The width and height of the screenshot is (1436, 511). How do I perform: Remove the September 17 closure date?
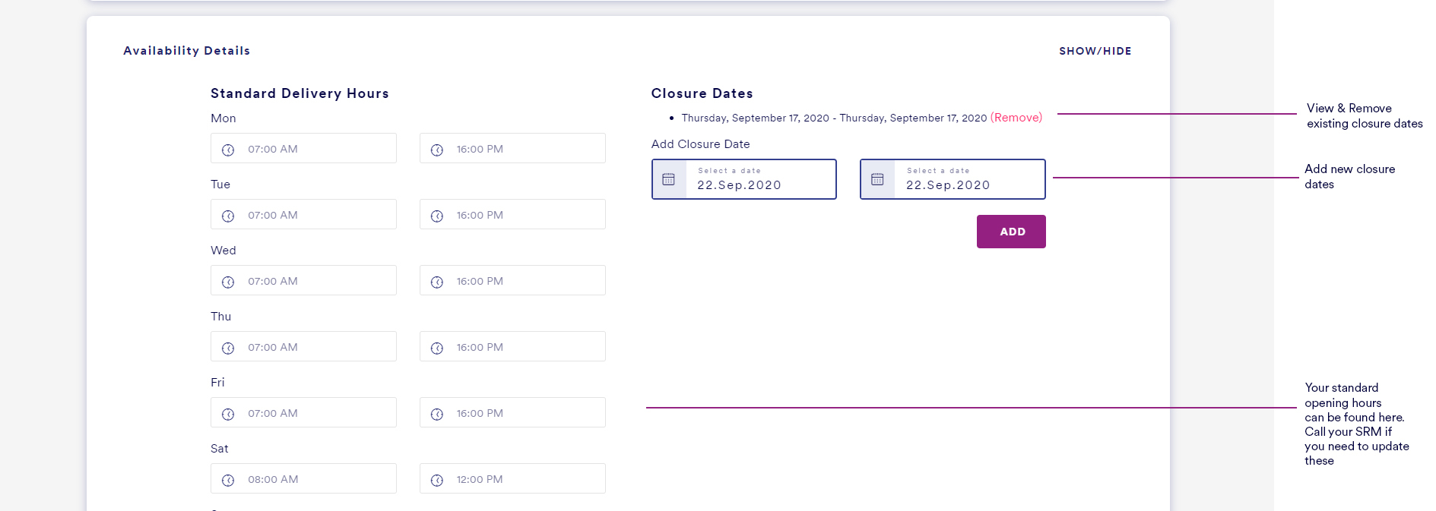click(1016, 118)
